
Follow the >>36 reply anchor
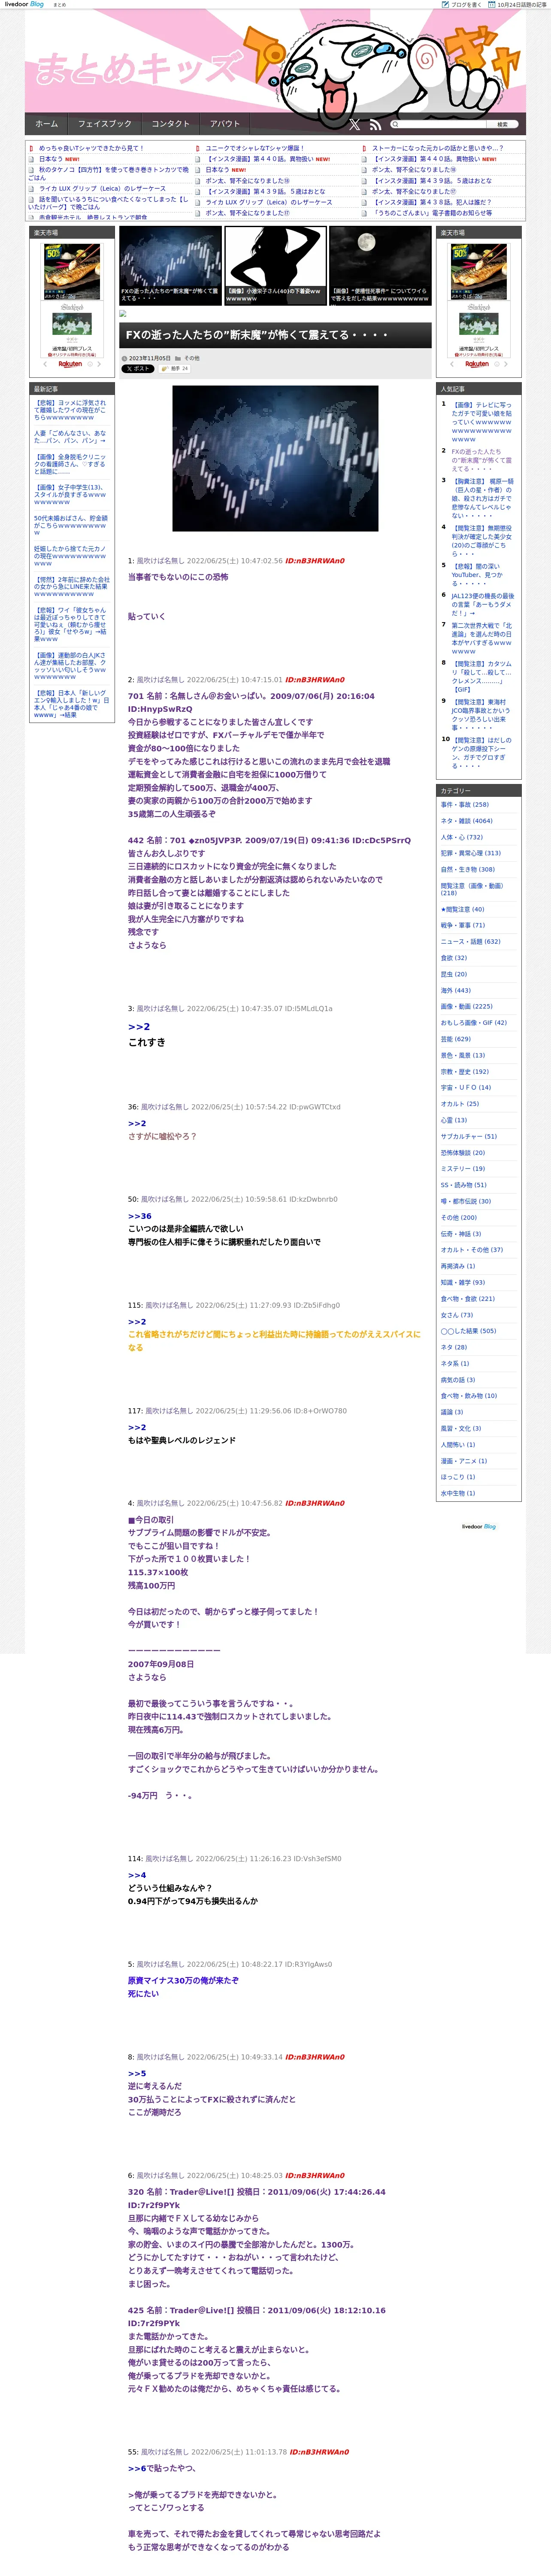pyautogui.click(x=140, y=1216)
